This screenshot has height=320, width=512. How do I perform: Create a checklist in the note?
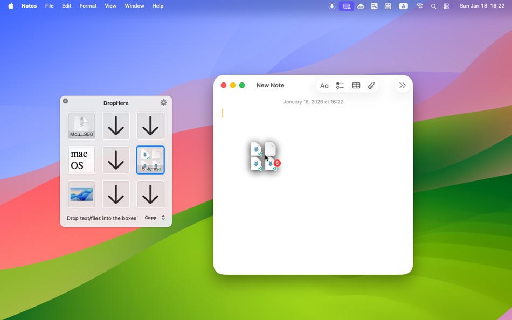pyautogui.click(x=340, y=85)
